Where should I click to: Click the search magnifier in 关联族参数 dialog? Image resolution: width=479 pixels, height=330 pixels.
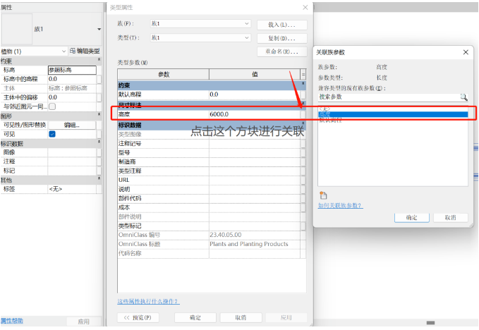463,97
